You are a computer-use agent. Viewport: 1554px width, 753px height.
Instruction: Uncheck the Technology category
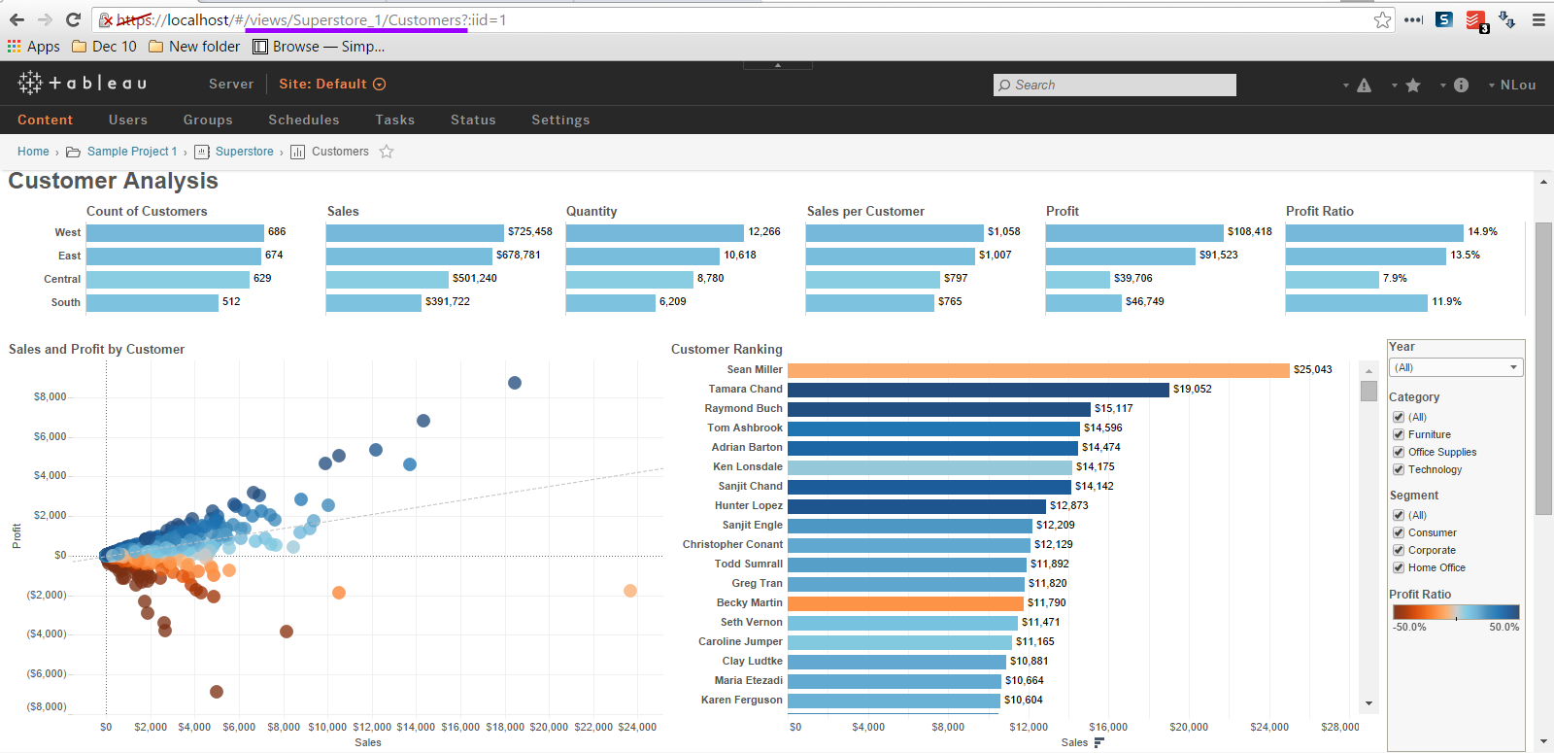[x=1399, y=470]
